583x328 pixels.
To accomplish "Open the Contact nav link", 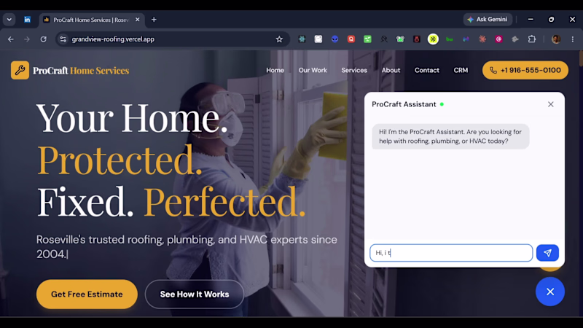I will 427,70.
